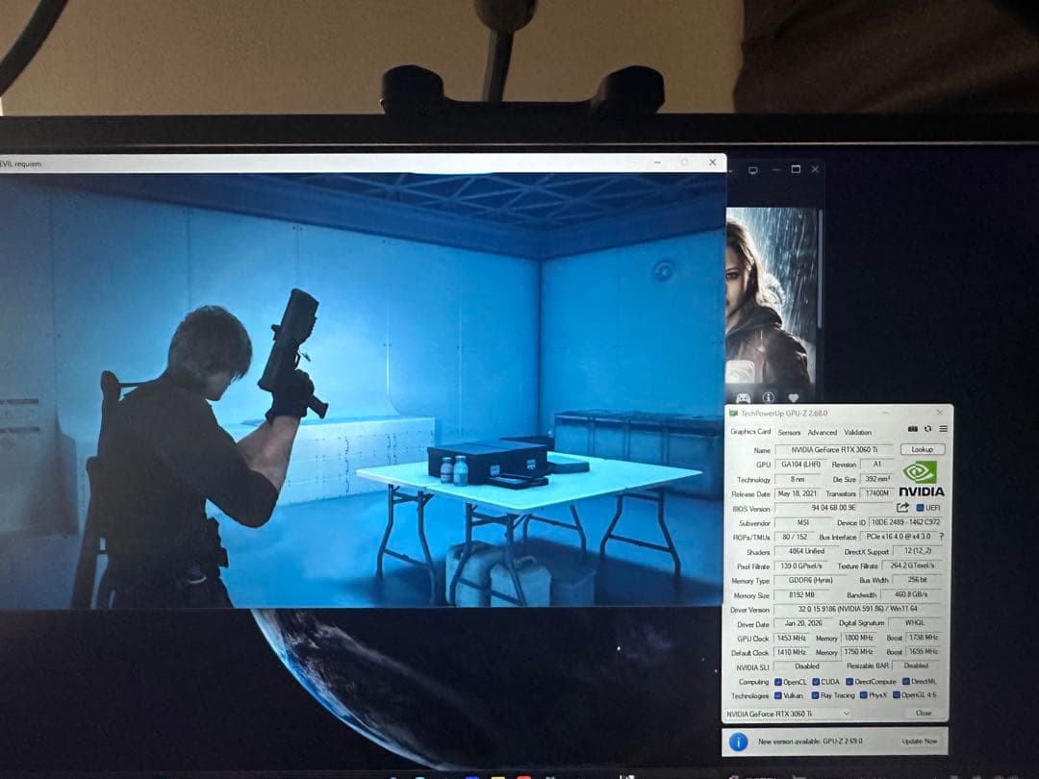Click the heart favorite icon below the artwork

[793, 397]
